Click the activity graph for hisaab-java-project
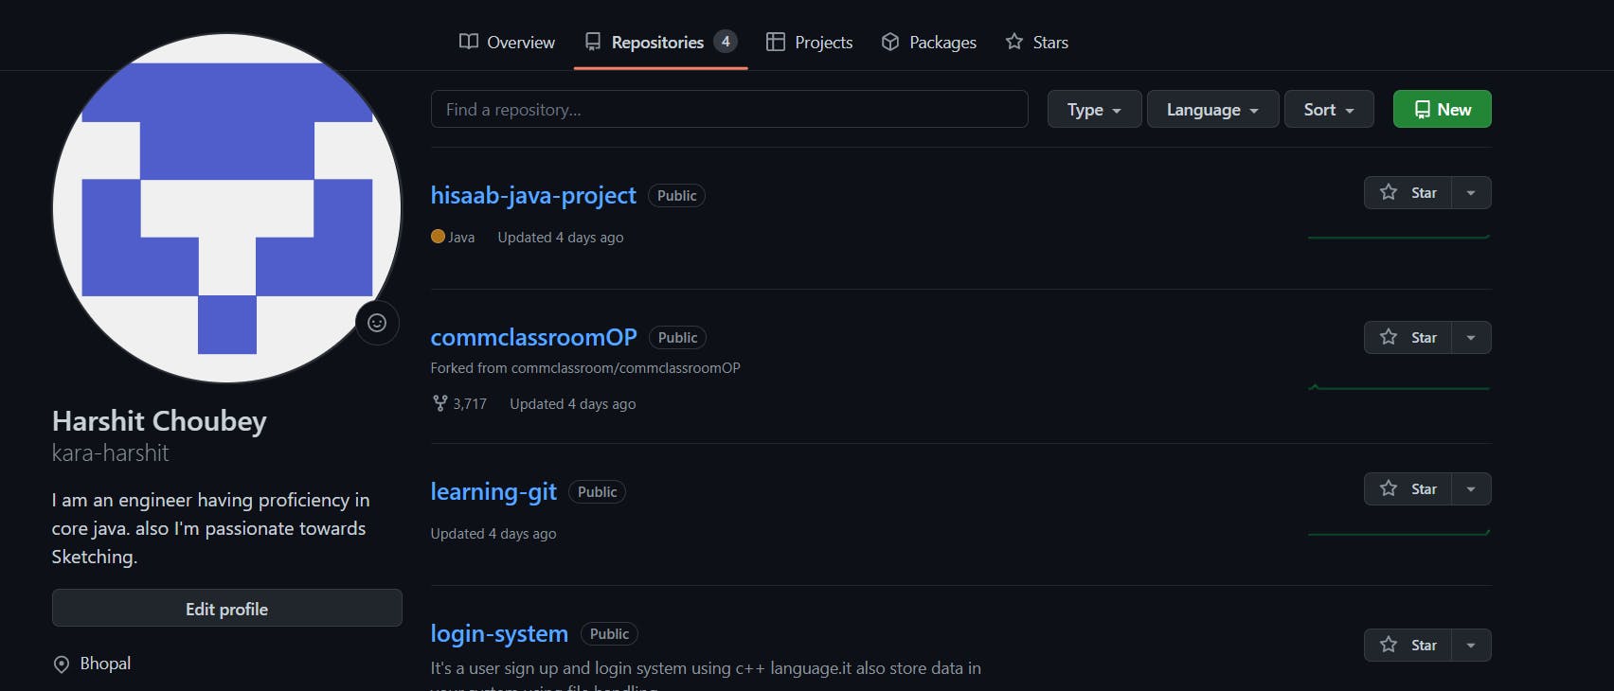This screenshot has height=691, width=1614. click(x=1399, y=237)
